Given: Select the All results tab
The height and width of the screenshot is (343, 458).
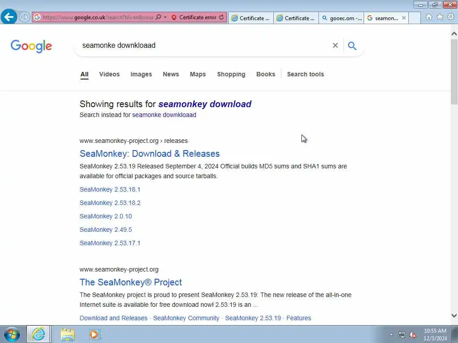Looking at the screenshot, I should tap(85, 74).
